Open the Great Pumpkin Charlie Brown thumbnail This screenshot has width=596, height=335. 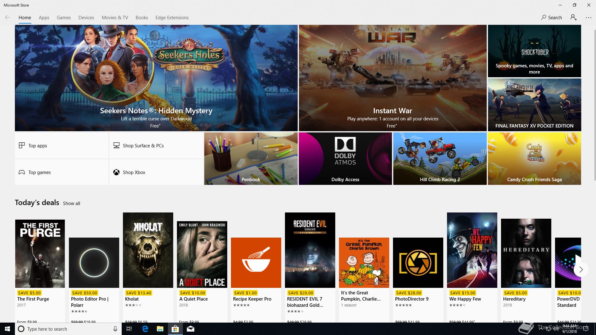[x=364, y=263]
